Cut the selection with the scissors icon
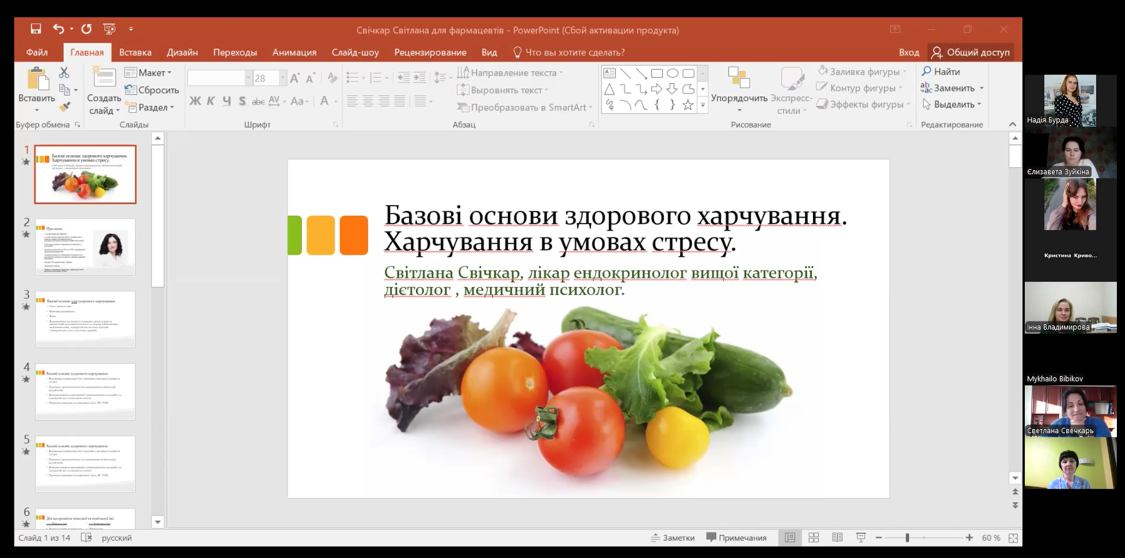This screenshot has height=558, width=1125. tap(64, 73)
